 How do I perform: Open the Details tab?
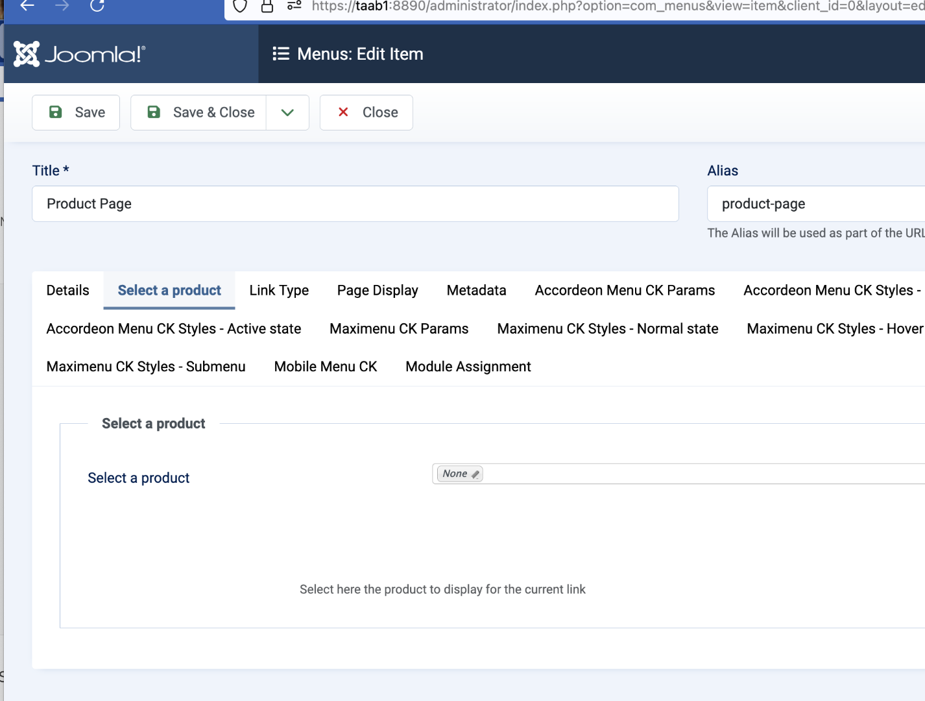(x=68, y=290)
